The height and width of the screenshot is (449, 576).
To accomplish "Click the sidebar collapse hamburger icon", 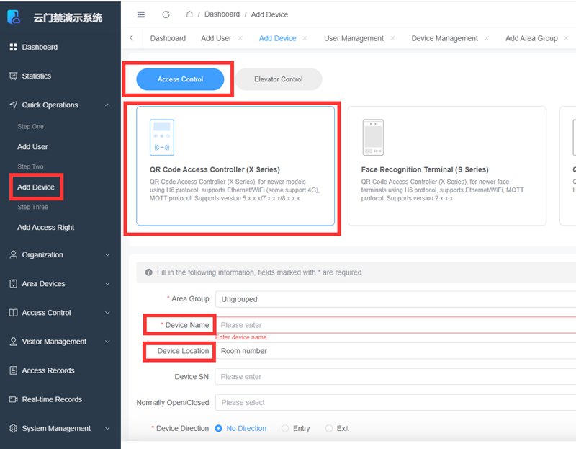I will point(141,14).
